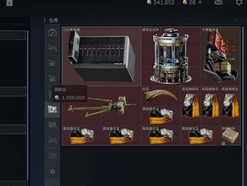
Task: Click the E key icon in the top-left corner
Action: [9, 3]
